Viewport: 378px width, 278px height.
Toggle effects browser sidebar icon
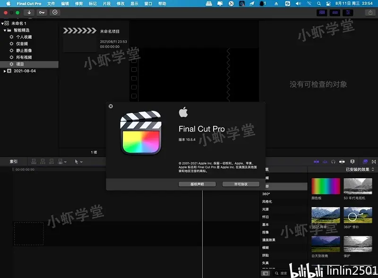[266, 273]
